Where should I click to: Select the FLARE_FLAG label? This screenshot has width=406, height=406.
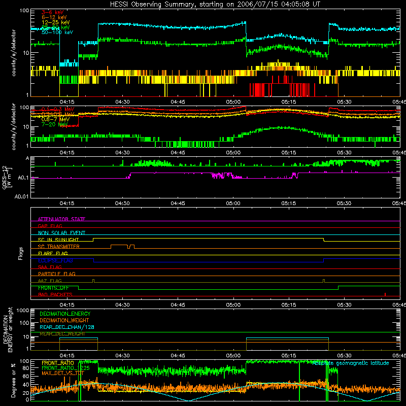point(53,253)
